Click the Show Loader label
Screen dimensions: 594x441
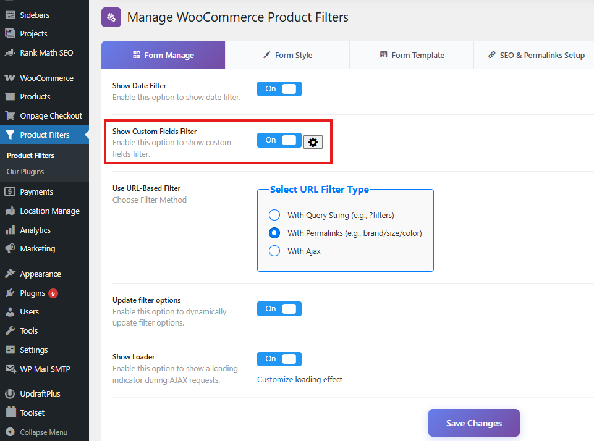pos(134,357)
